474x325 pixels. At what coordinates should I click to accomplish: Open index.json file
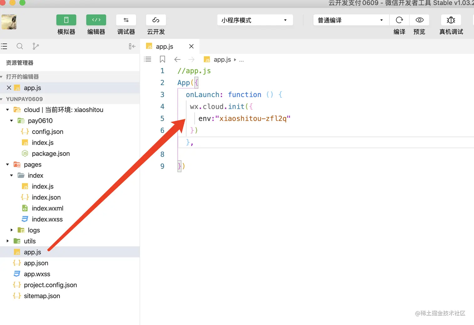coord(46,197)
